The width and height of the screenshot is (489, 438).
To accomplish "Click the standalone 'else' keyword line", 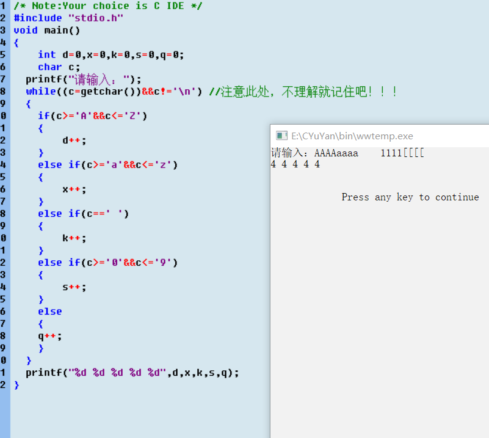I will (50, 312).
